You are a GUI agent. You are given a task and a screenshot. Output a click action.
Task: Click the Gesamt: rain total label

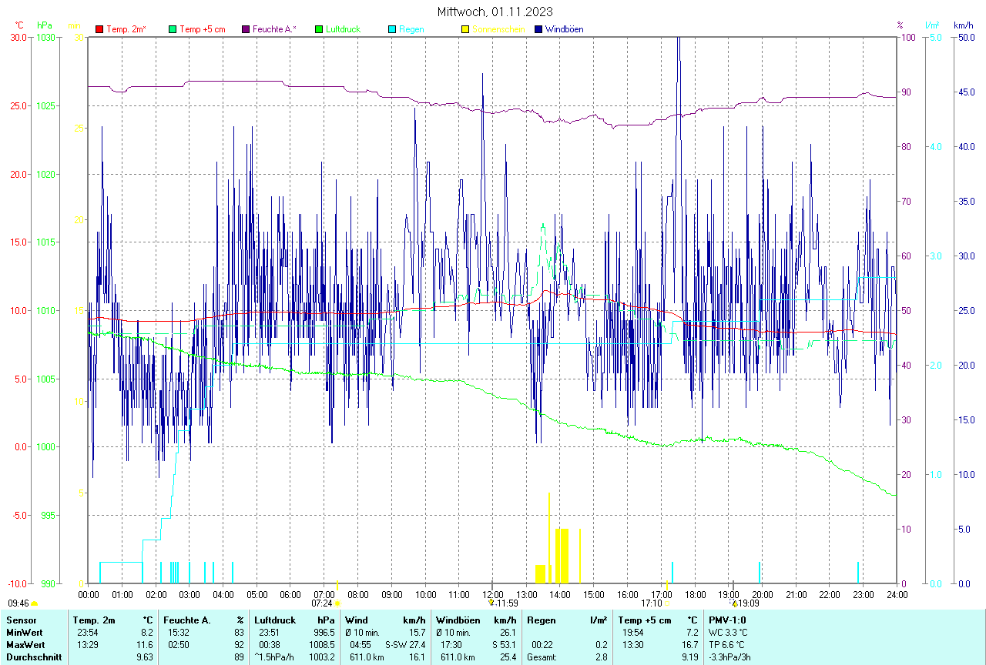(542, 657)
